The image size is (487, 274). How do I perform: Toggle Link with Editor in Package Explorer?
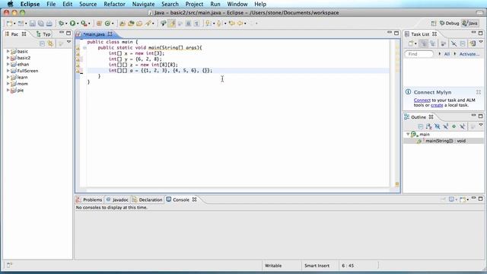pos(50,43)
